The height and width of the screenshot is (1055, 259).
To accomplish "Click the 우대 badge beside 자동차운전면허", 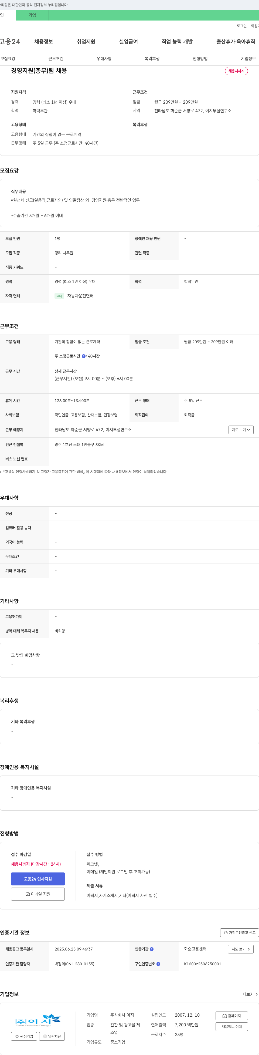I will tap(59, 296).
